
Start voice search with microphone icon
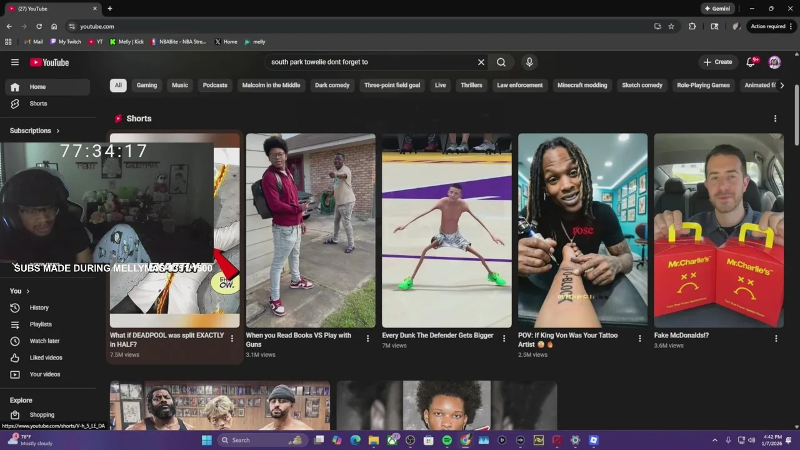pos(529,62)
